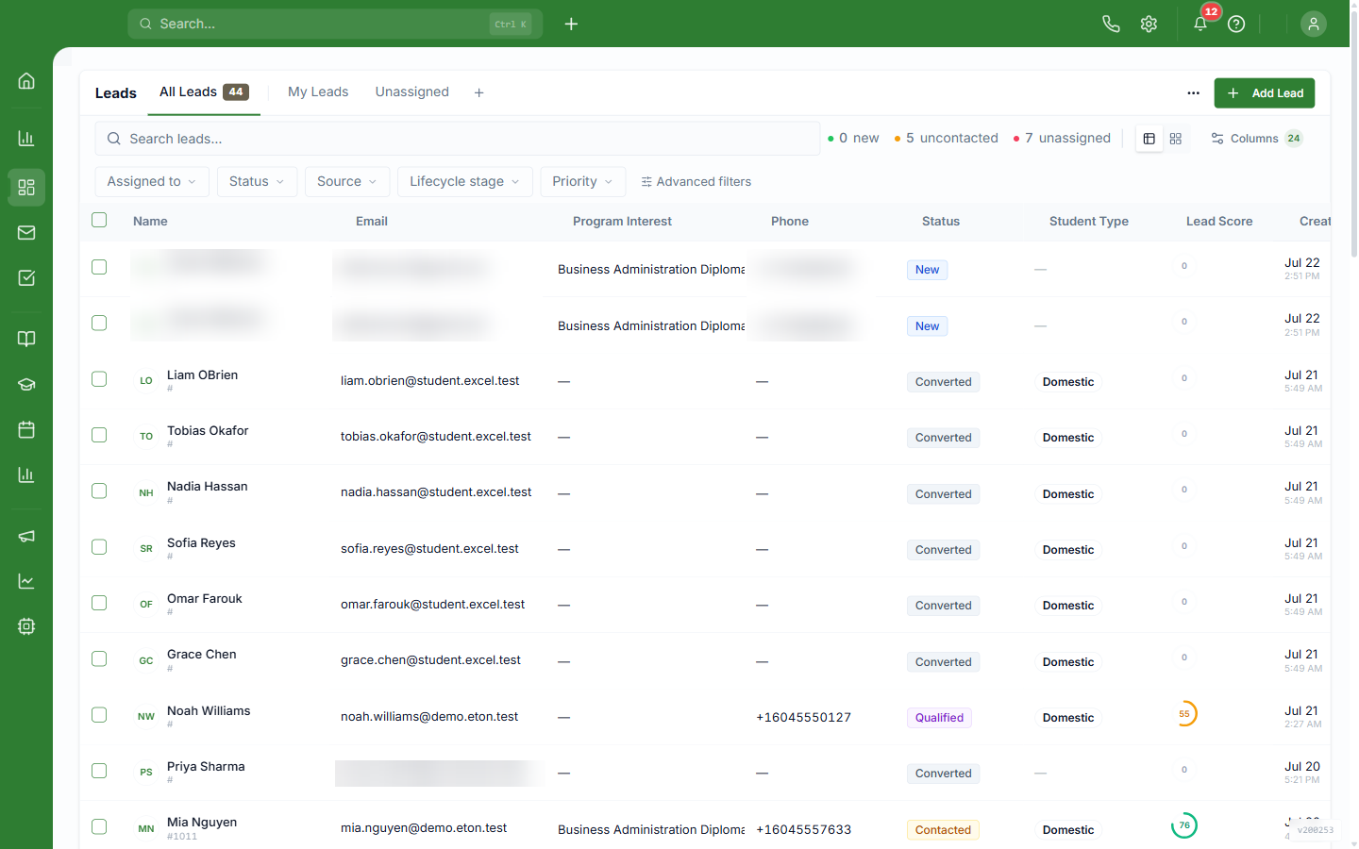Expand the Status filter dropdown

[x=257, y=181]
